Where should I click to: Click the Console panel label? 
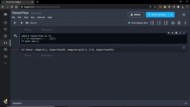tap(17, 103)
